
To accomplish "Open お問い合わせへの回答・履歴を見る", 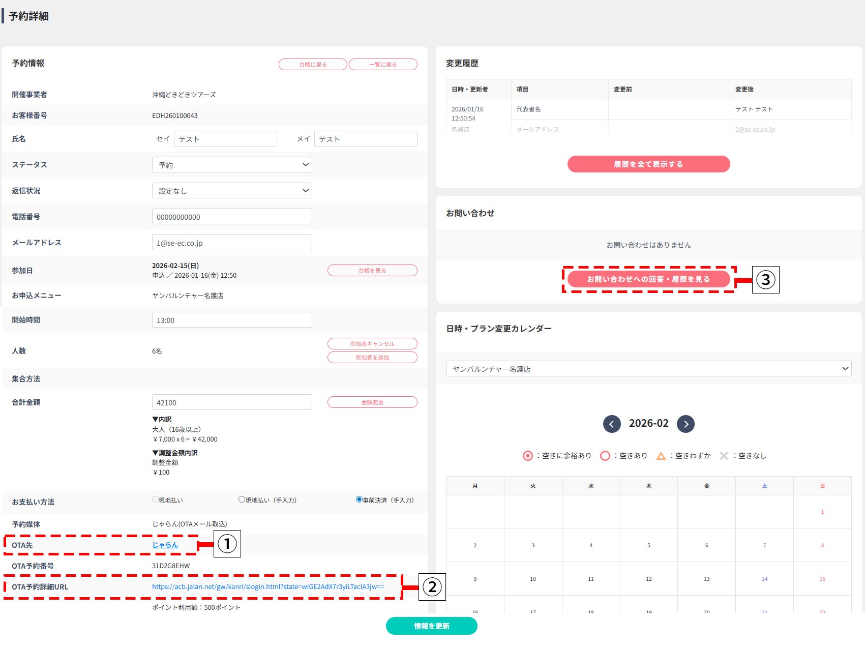I will tap(648, 279).
